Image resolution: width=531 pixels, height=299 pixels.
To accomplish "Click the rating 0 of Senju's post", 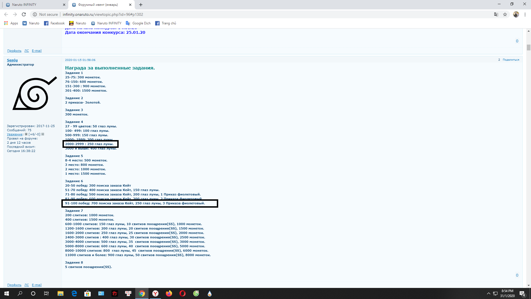I will 517,275.
